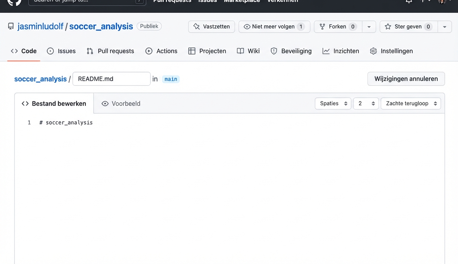Pin repository with Vastzetten

click(x=211, y=27)
